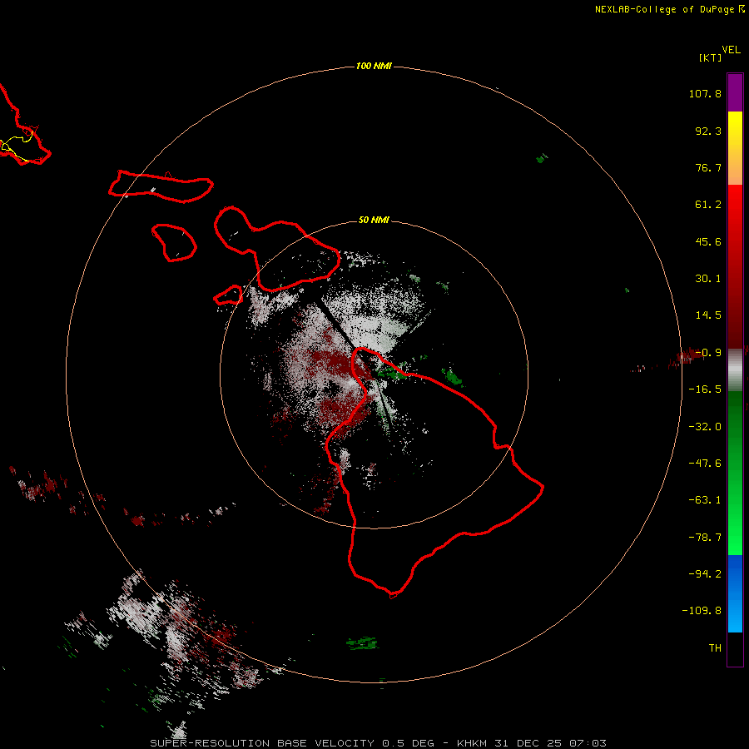Select the -47.6 legend value
The image size is (749, 749).
tap(705, 464)
